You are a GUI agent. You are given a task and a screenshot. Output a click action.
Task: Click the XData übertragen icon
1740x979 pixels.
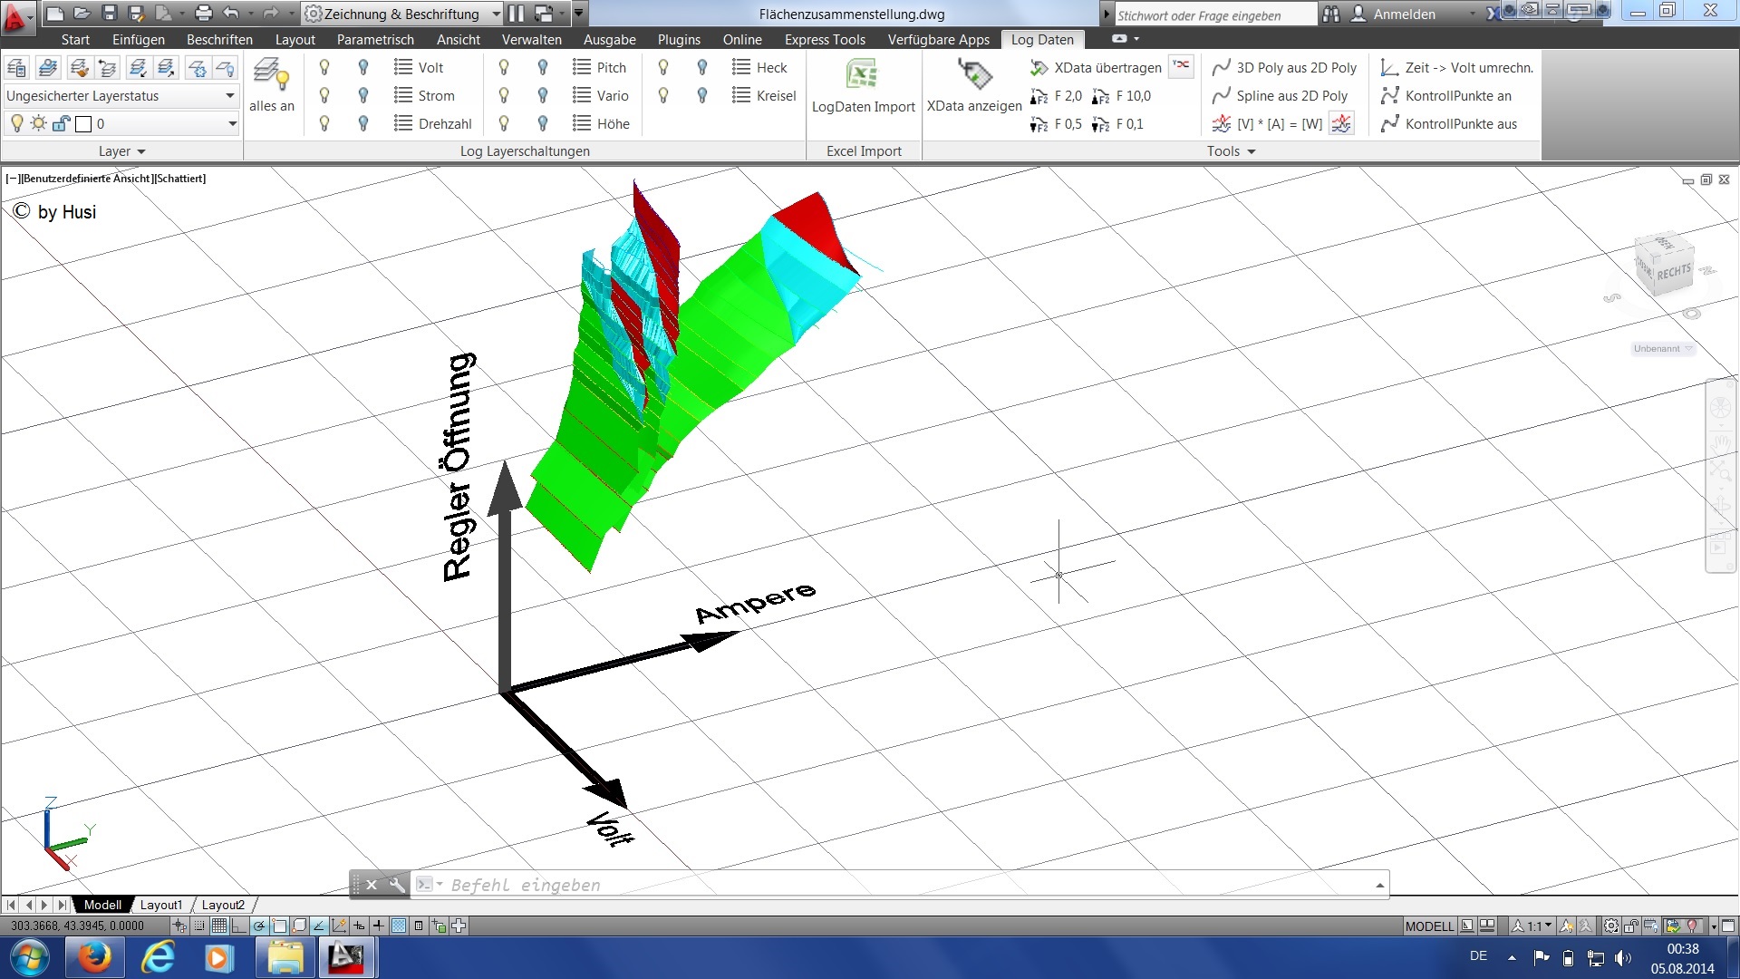point(1039,68)
